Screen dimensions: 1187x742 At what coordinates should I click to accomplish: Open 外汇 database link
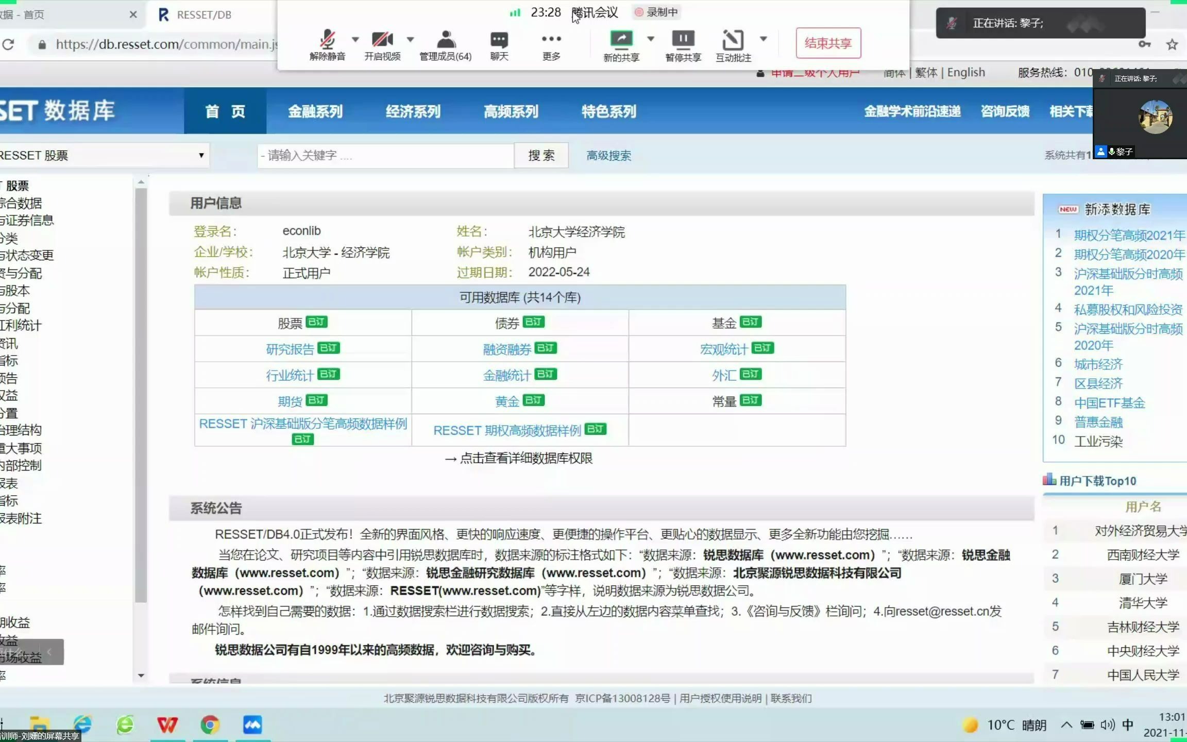(x=724, y=376)
